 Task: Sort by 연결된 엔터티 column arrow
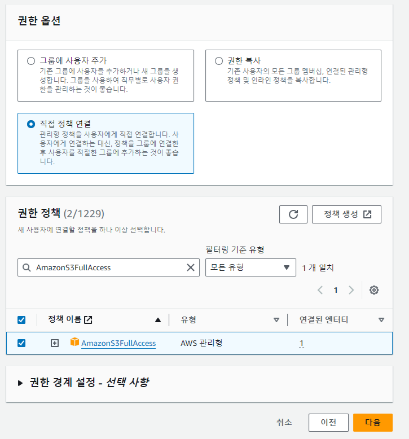tap(381, 320)
